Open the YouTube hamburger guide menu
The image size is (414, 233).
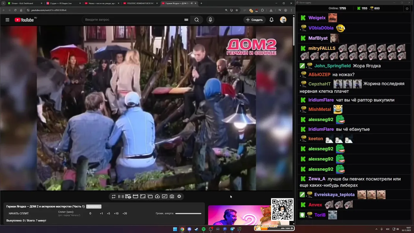point(7,20)
